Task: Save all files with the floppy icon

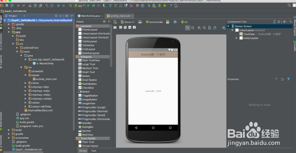Action: [7, 6]
